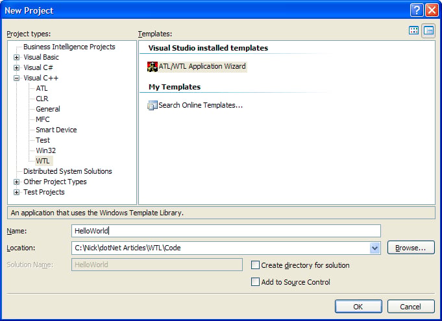Select ATL under Visual C++

42,88
